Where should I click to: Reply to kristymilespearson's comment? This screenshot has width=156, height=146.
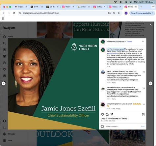[x=118, y=109]
